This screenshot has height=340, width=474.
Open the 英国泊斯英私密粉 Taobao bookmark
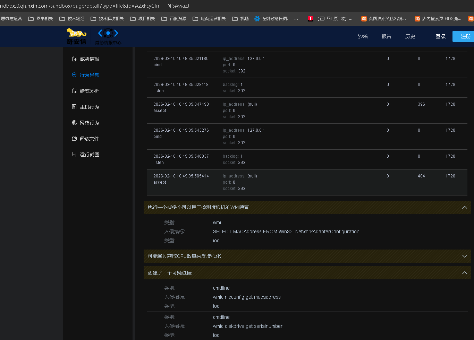383,19
